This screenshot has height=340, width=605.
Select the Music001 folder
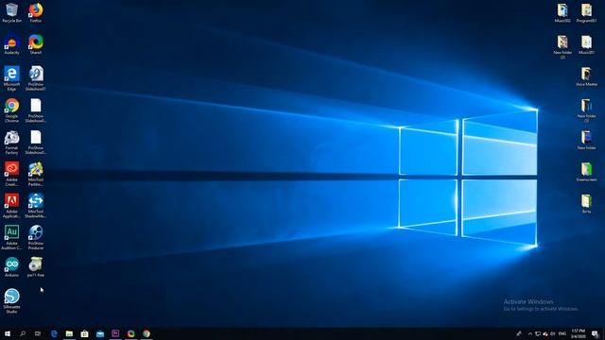586,44
